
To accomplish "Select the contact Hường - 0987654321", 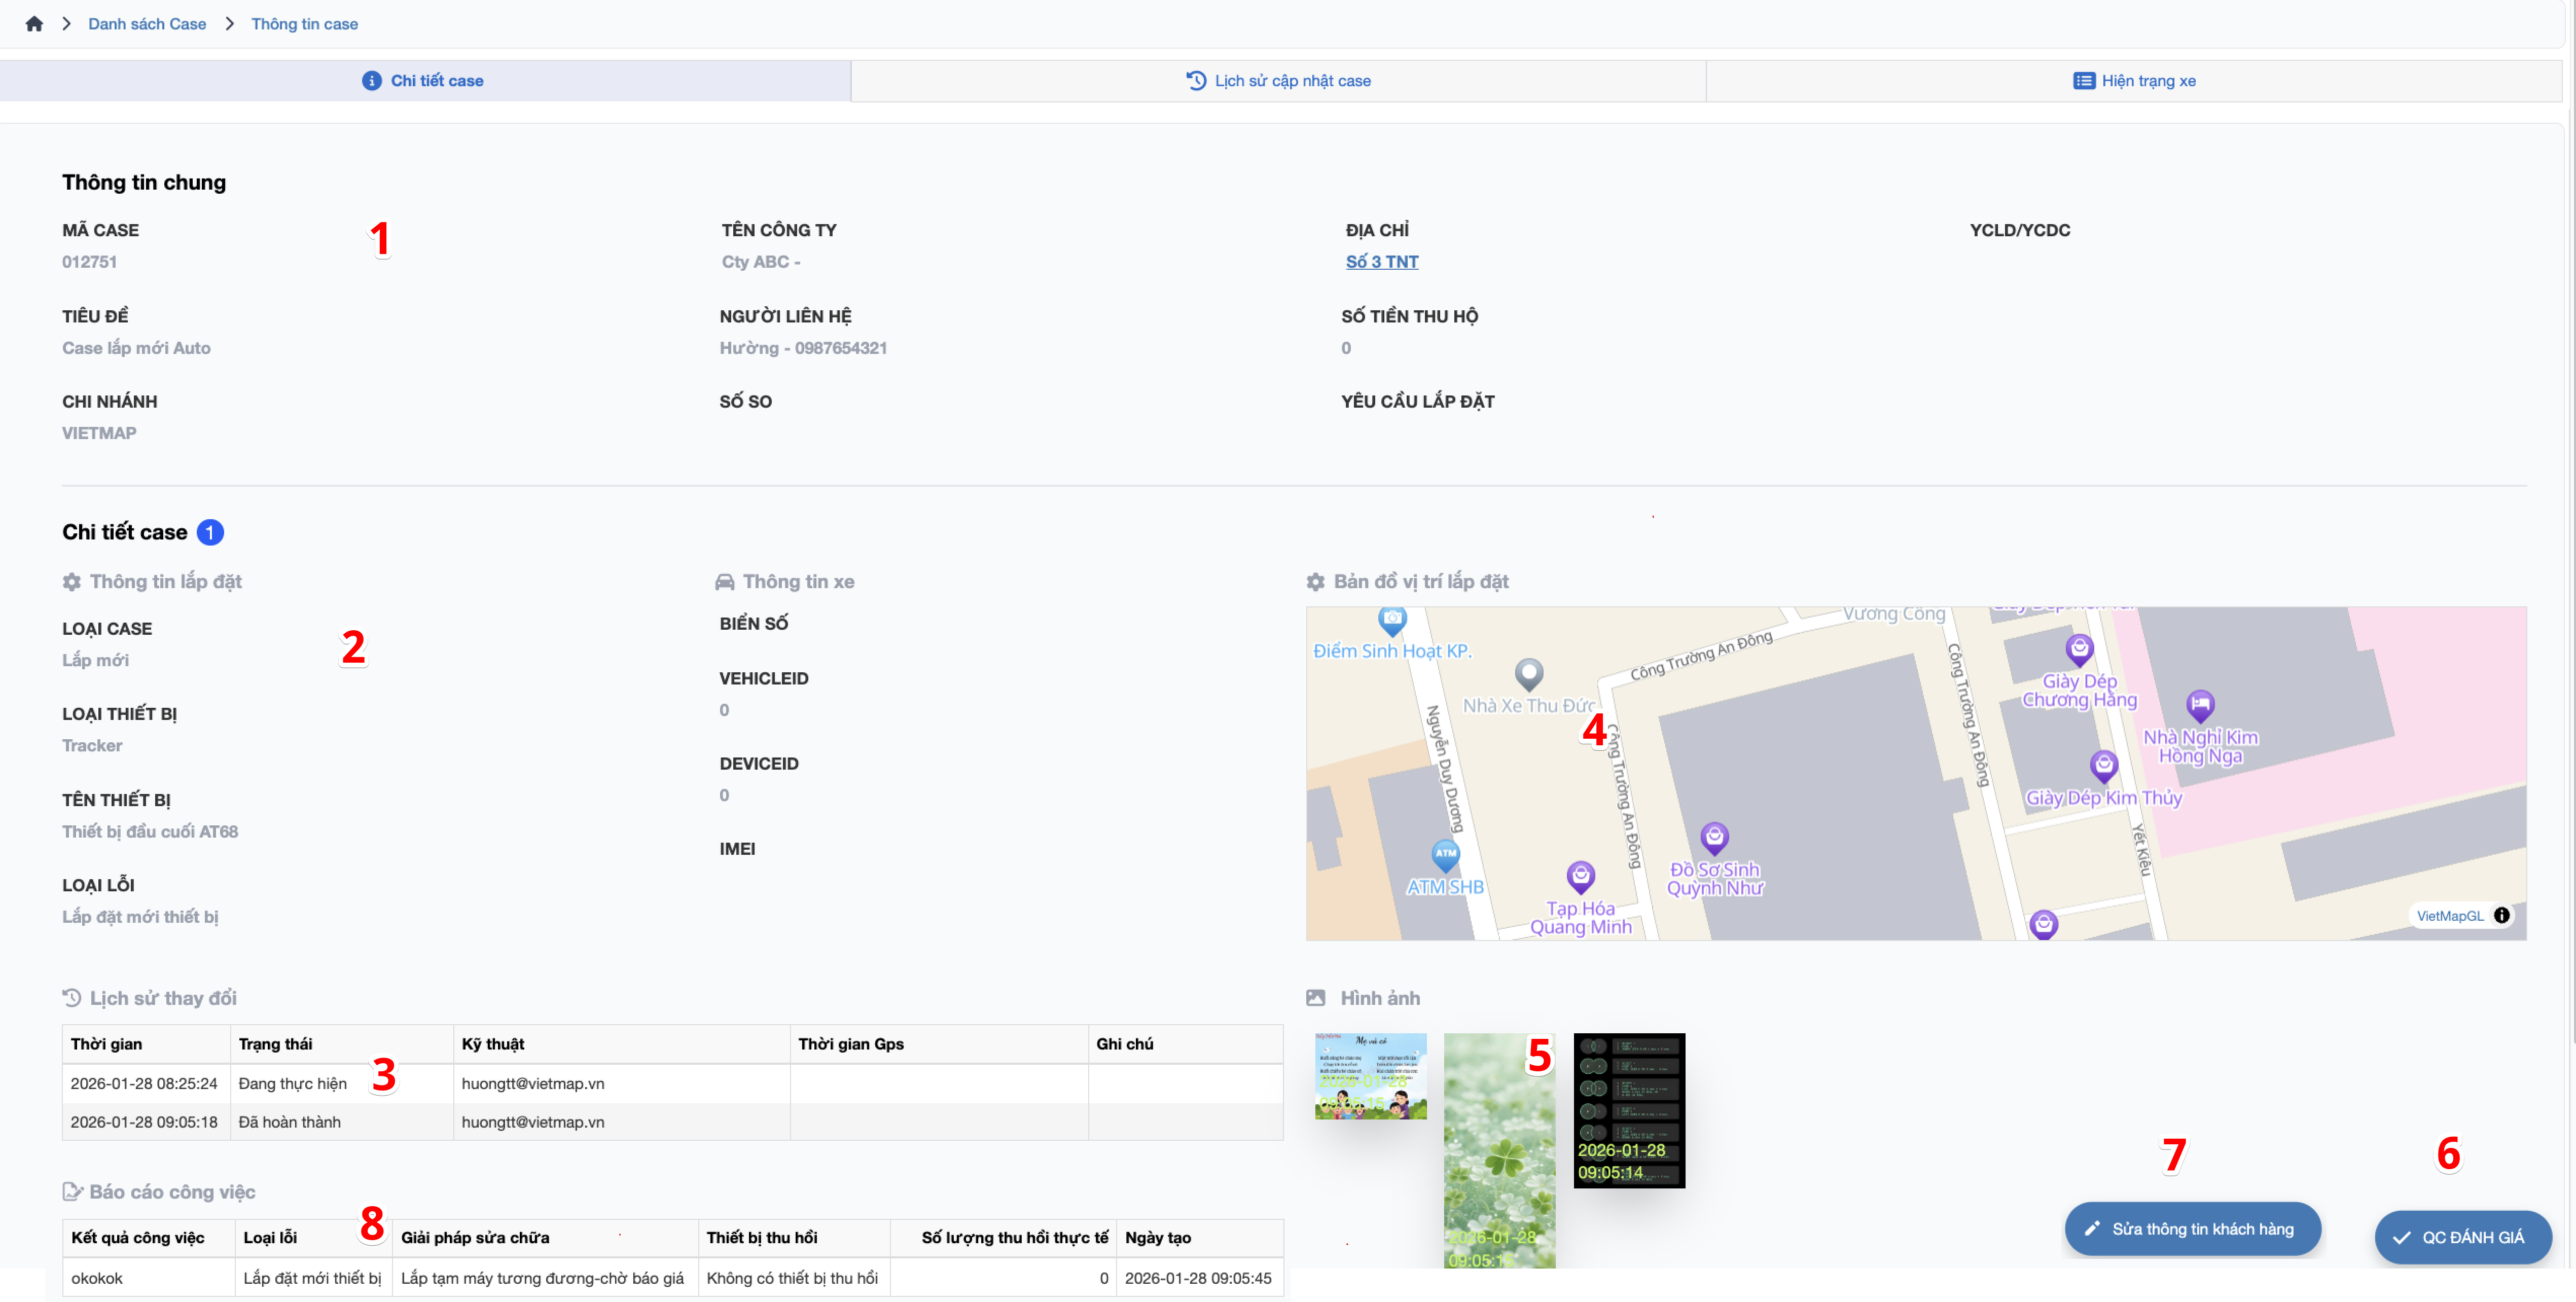I will coord(803,347).
